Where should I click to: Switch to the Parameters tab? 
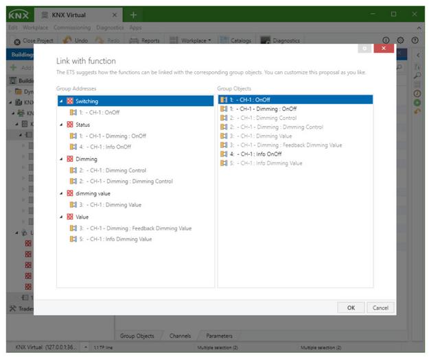click(218, 336)
